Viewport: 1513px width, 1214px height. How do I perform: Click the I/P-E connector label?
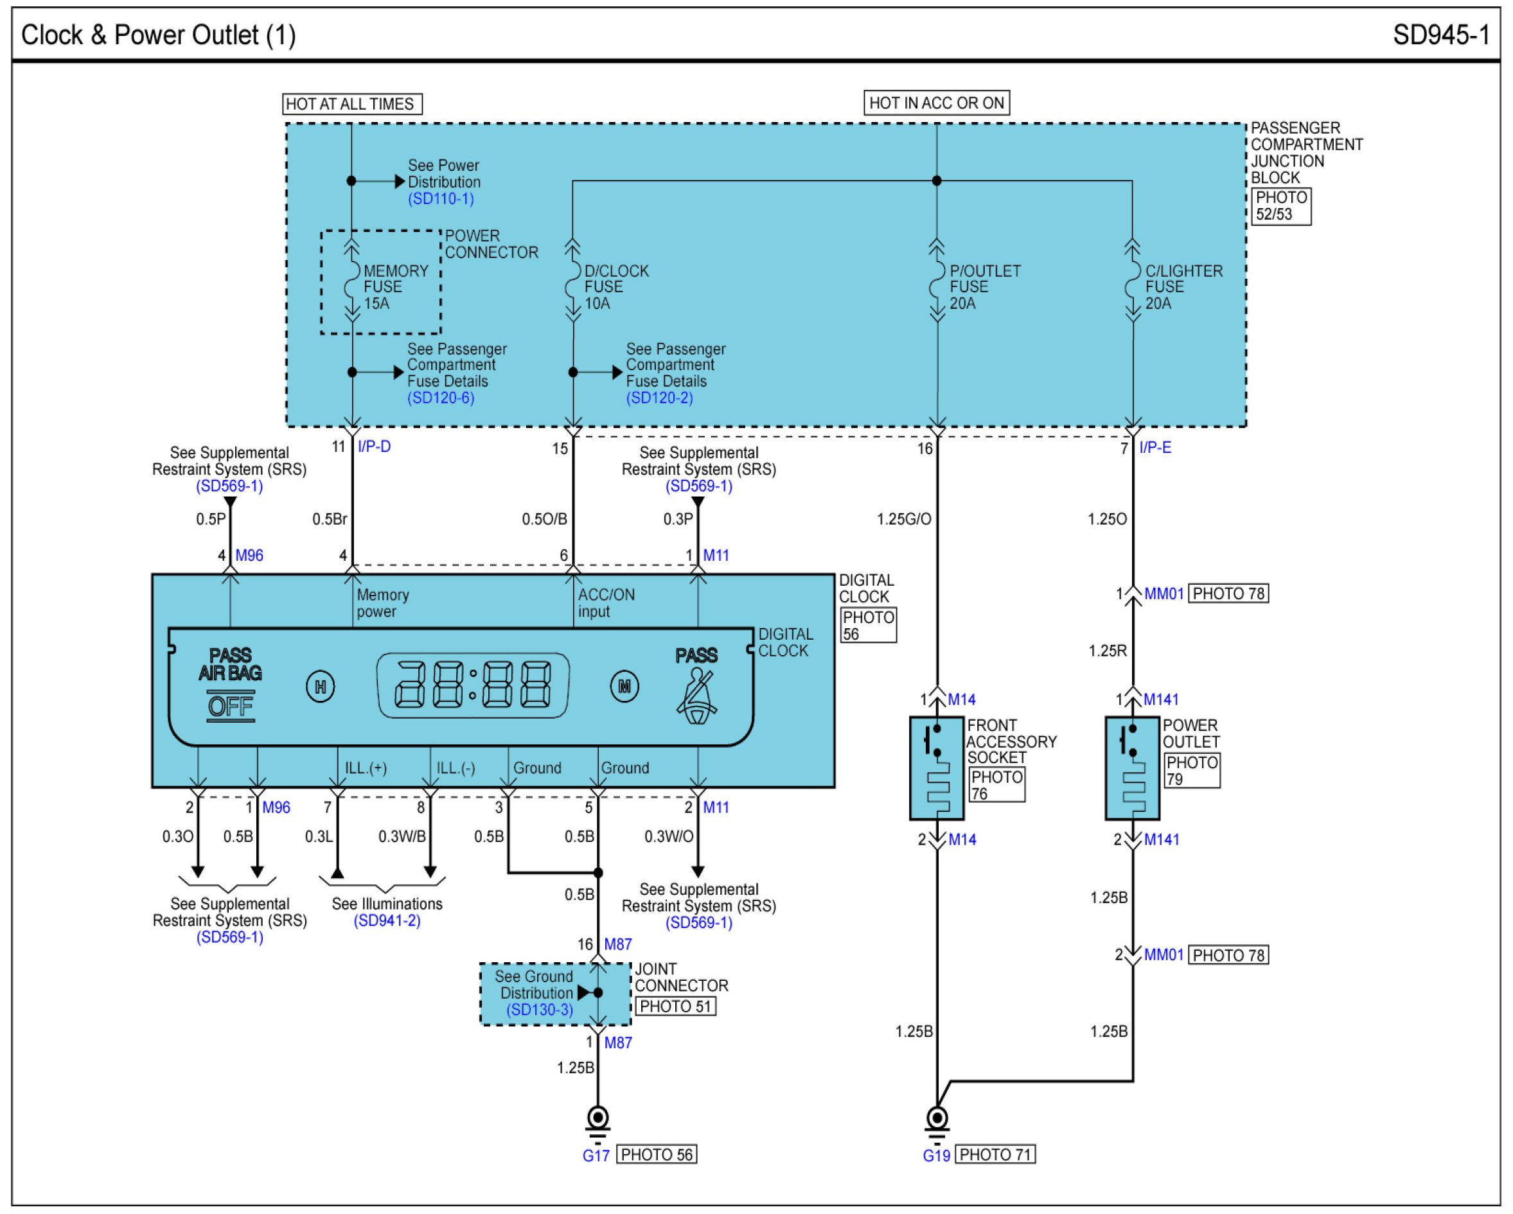pos(1155,448)
